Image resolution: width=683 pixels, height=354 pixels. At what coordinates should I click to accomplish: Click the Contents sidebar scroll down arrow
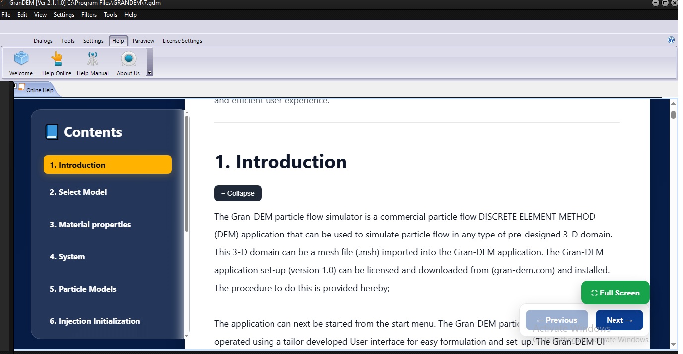pos(187,336)
